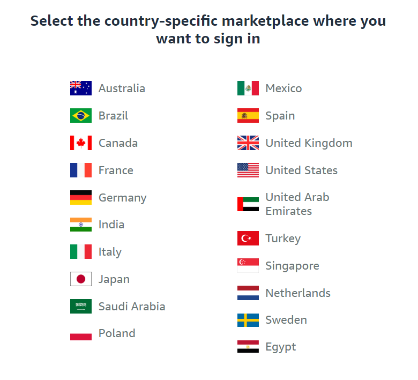
Task: Select the Brazil flag icon
Action: coord(81,115)
